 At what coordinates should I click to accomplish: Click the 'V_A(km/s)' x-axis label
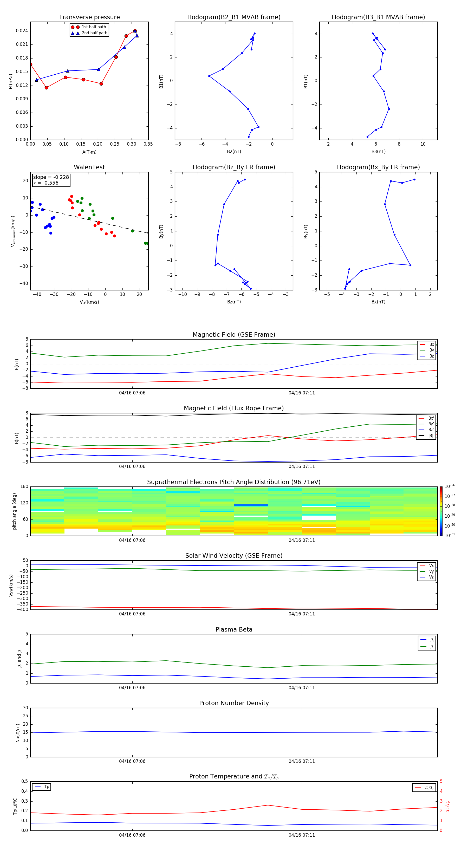[x=89, y=302]
